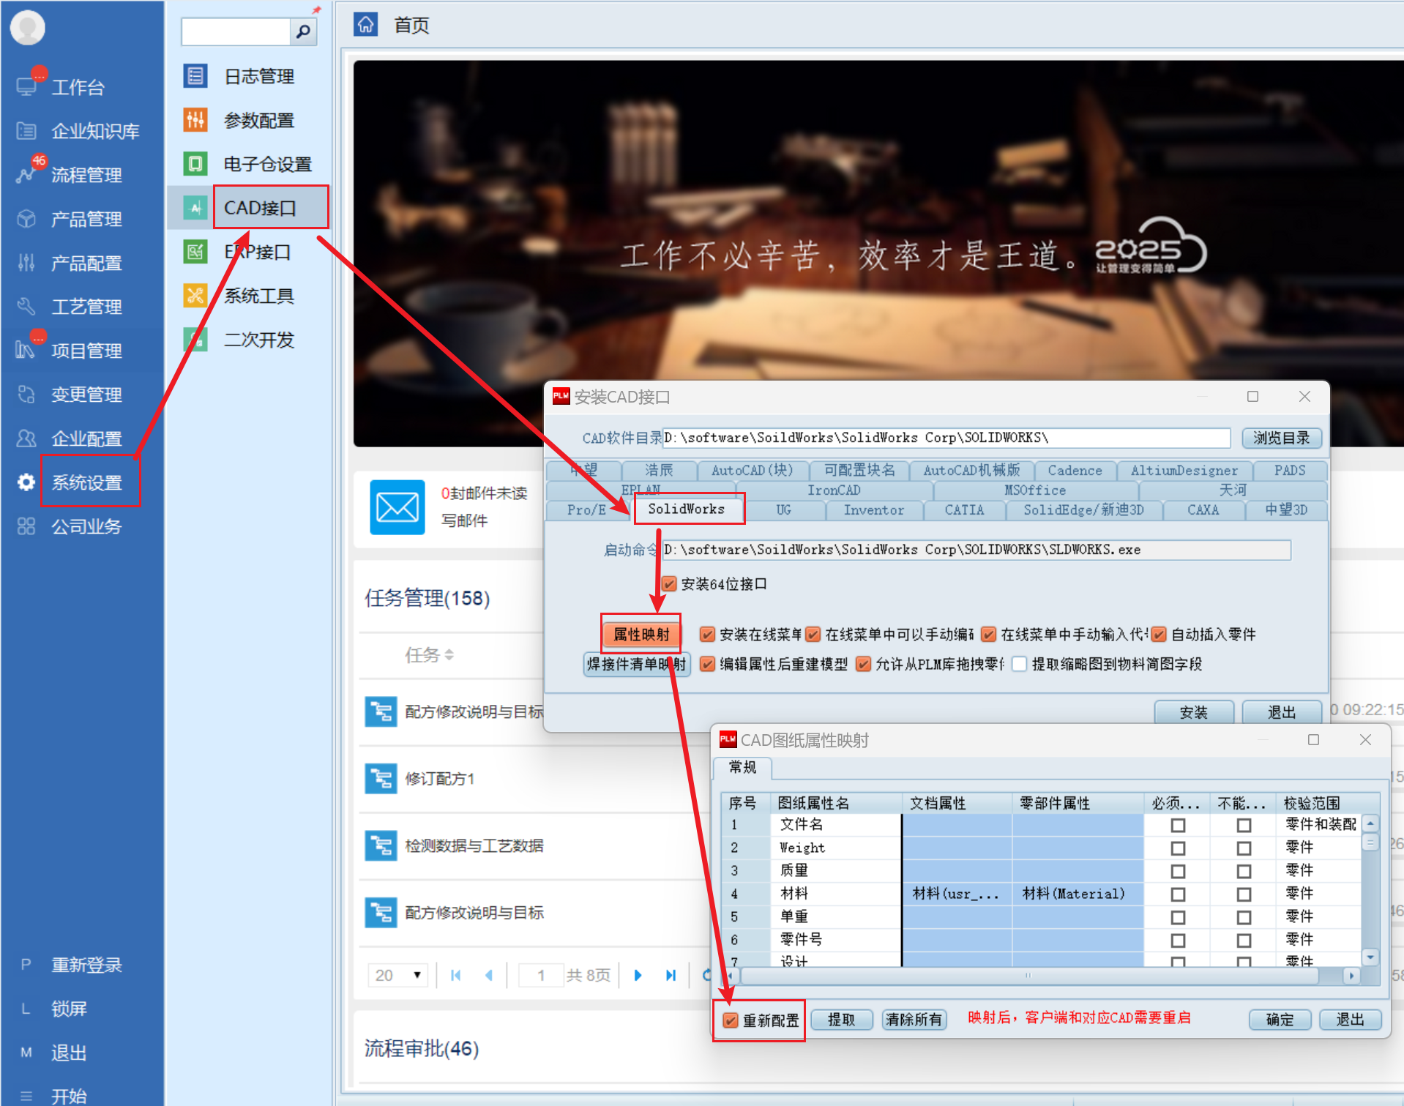Open 参数配置 submenu item

[258, 120]
